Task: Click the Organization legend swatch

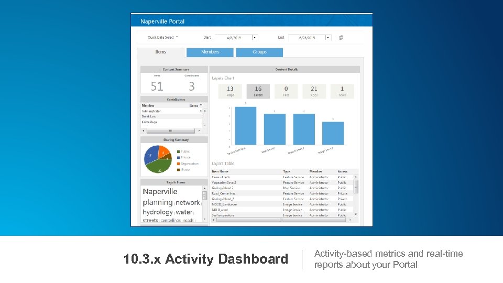Action: click(x=178, y=164)
